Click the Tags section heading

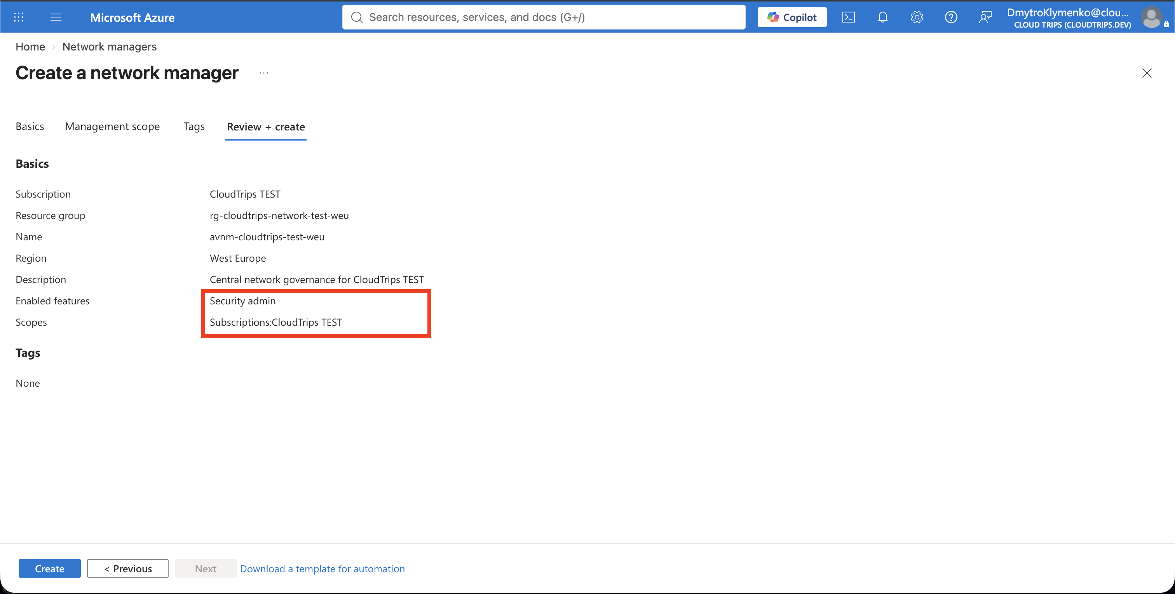click(28, 353)
